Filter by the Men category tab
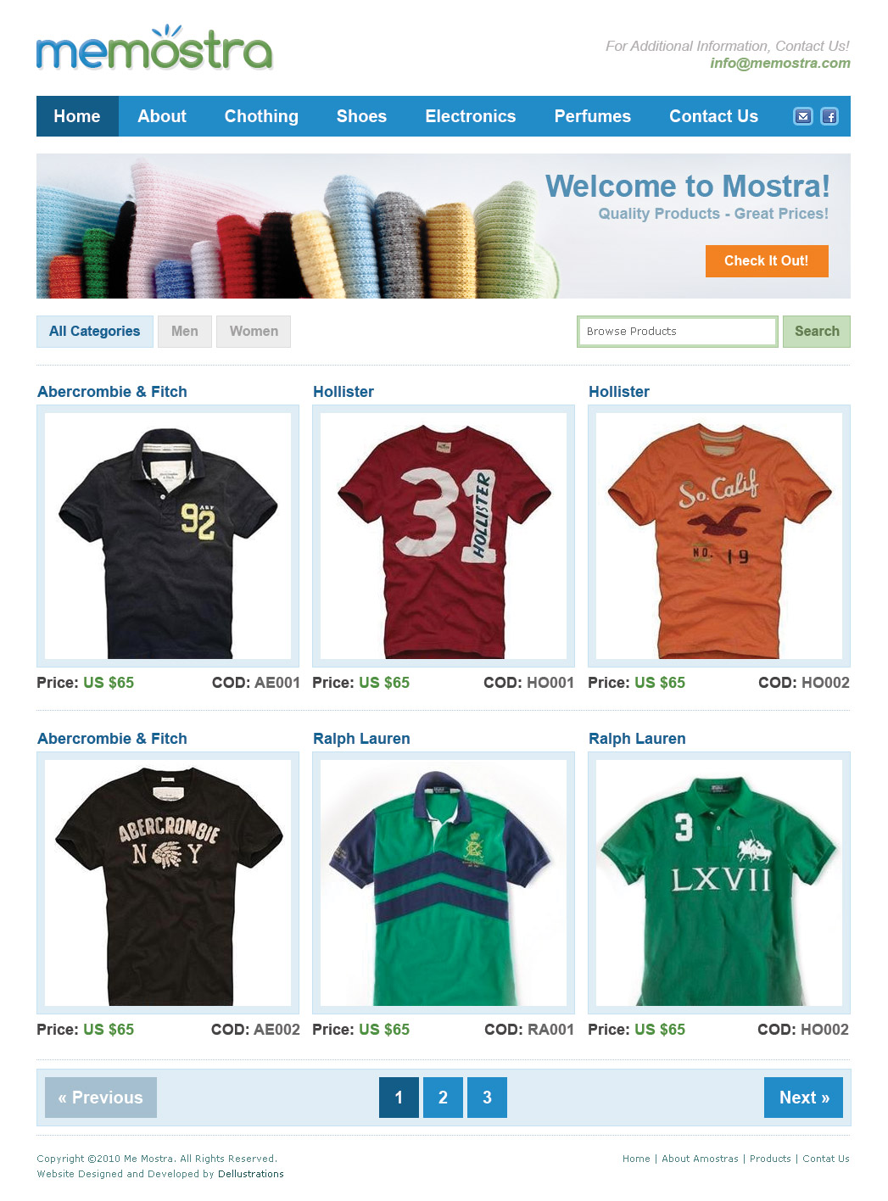This screenshot has width=888, height=1201. click(x=185, y=332)
